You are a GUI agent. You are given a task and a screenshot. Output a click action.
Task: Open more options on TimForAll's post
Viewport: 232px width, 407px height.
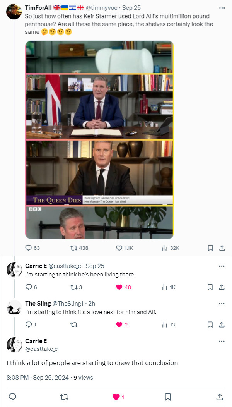[x=222, y=8]
